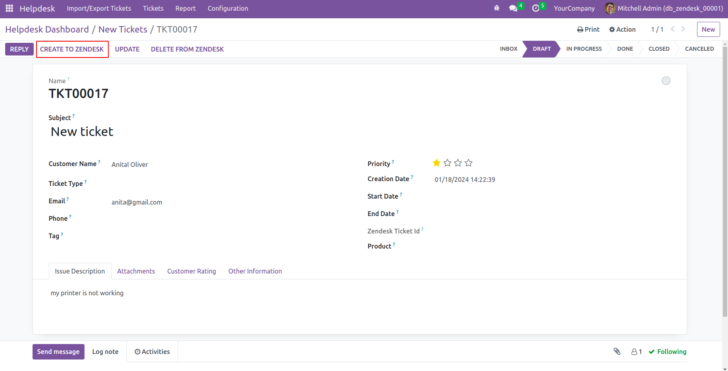Open the Report menu
Image resolution: width=728 pixels, height=371 pixels.
tap(186, 8)
